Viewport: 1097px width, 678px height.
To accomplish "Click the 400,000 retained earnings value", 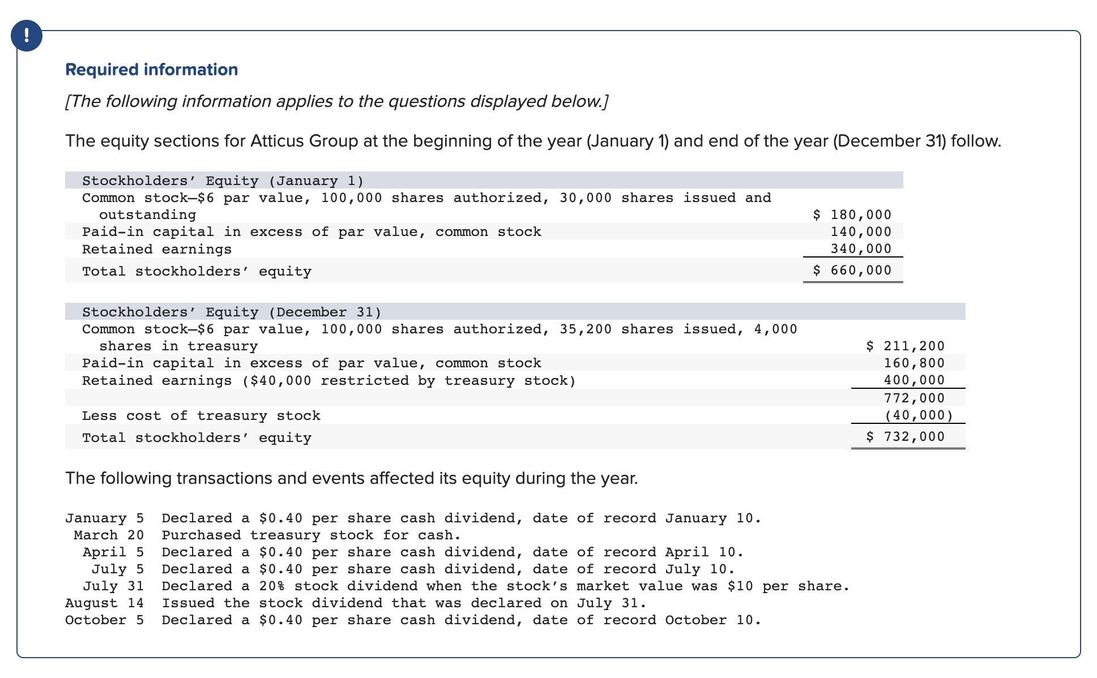I will coord(914,380).
